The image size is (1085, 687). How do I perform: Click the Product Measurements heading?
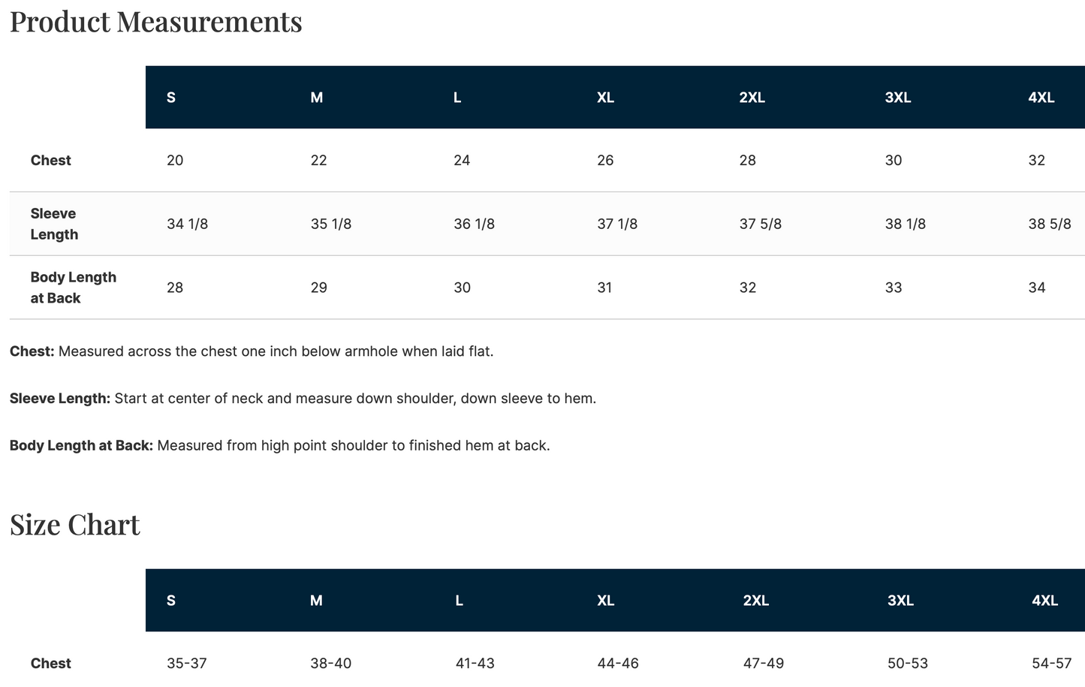coord(155,22)
